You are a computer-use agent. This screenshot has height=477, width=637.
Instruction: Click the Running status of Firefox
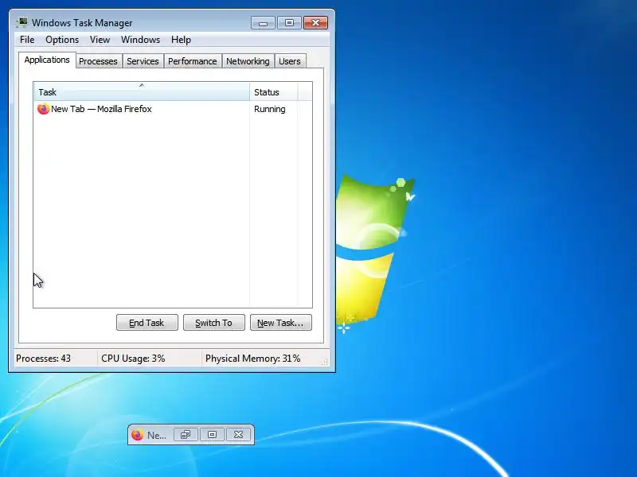[270, 109]
